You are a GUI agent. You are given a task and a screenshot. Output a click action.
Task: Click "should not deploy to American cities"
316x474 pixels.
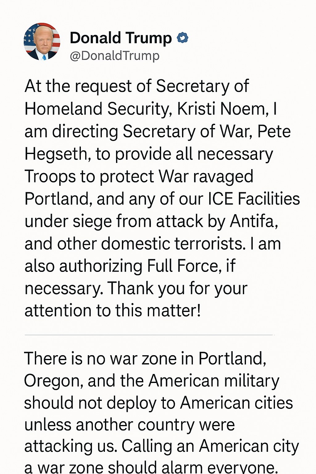pyautogui.click(x=158, y=403)
